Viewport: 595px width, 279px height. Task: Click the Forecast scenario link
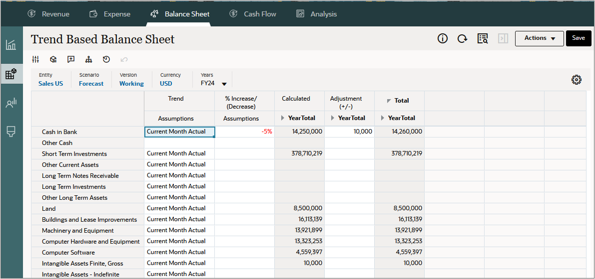[91, 84]
